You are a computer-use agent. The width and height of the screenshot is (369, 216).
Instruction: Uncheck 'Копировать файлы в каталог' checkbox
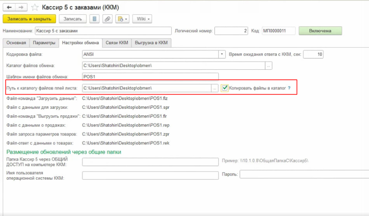(224, 88)
